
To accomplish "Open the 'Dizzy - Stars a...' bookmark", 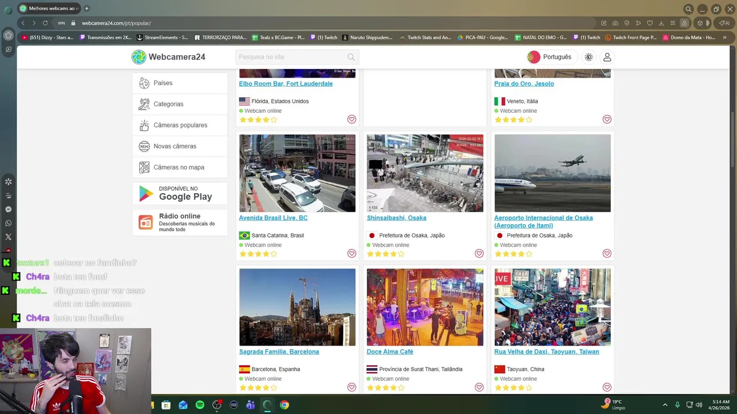I will 47,37.
